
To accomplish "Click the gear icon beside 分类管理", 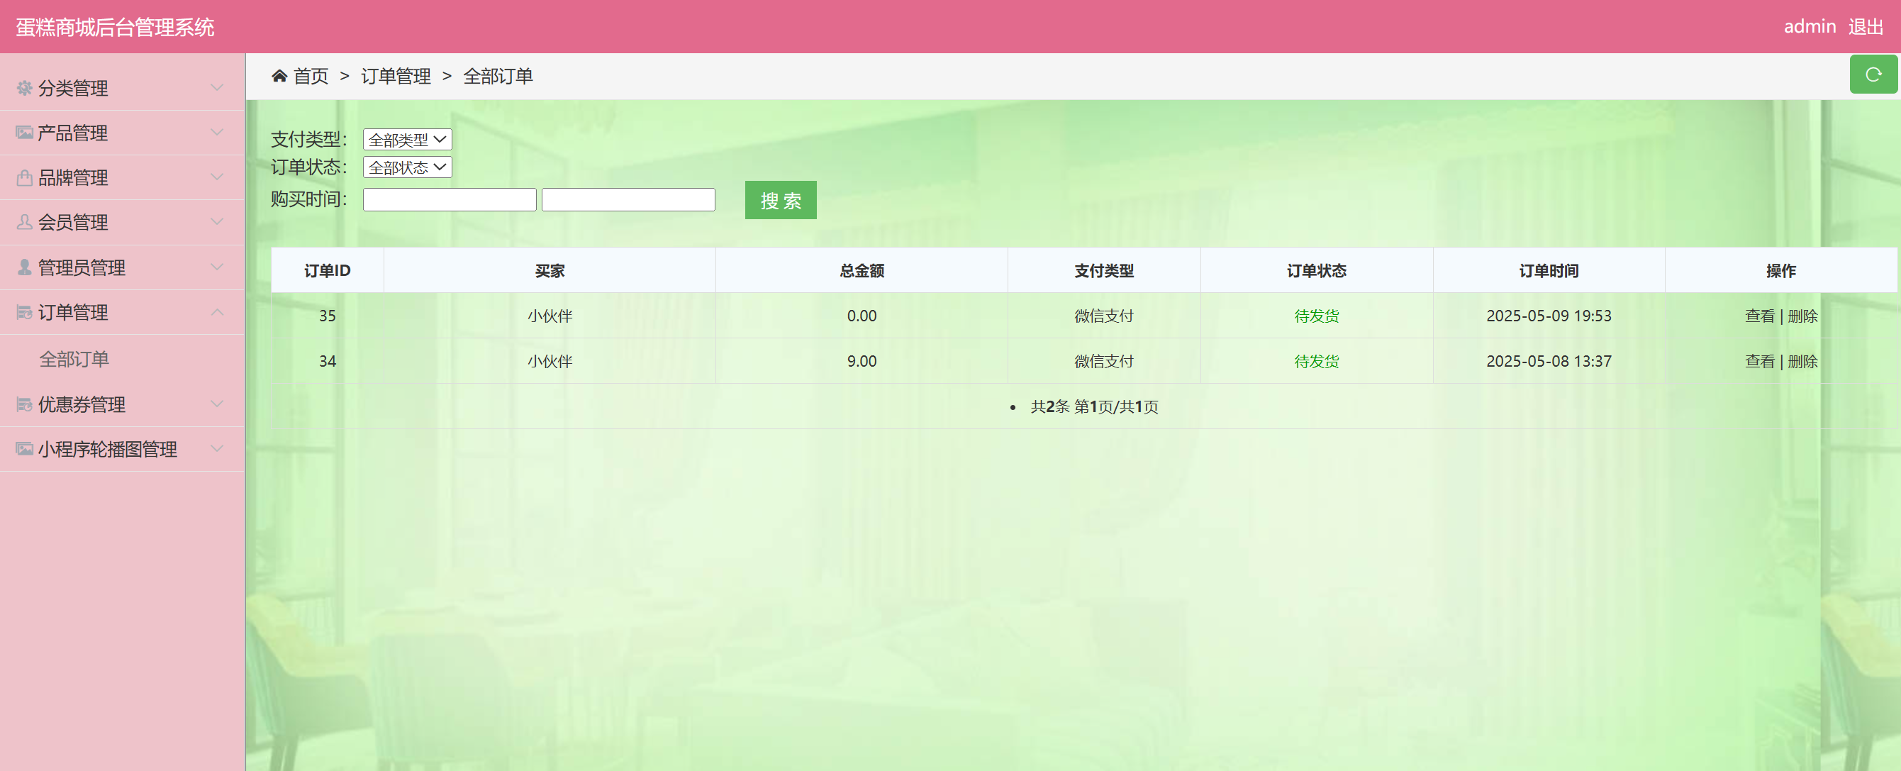I will click(24, 88).
